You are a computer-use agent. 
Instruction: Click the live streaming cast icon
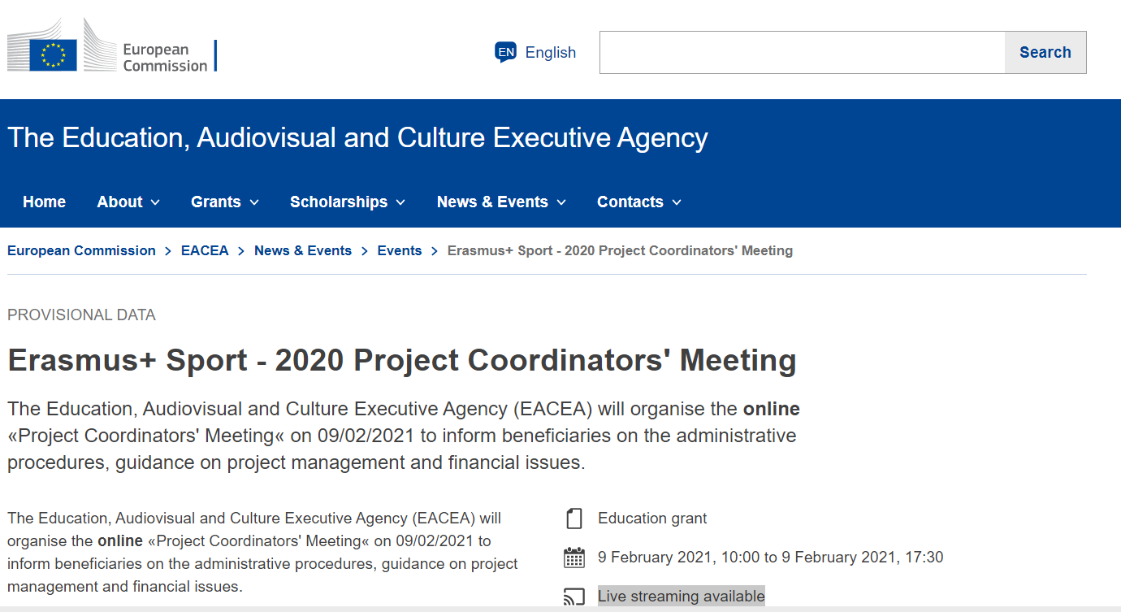point(573,597)
